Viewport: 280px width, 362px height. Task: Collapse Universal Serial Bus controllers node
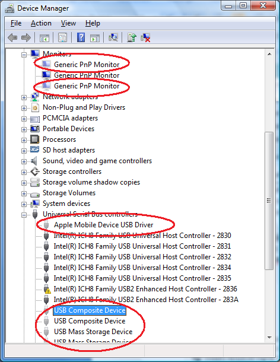24,215
